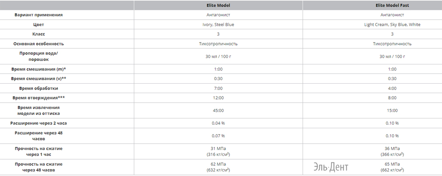Click the 31 МПа compression strength cell

(218, 151)
